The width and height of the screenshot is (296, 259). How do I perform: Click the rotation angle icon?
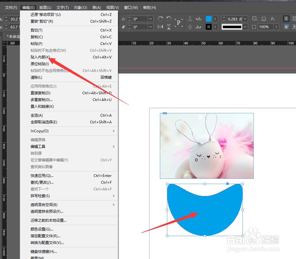(123, 19)
